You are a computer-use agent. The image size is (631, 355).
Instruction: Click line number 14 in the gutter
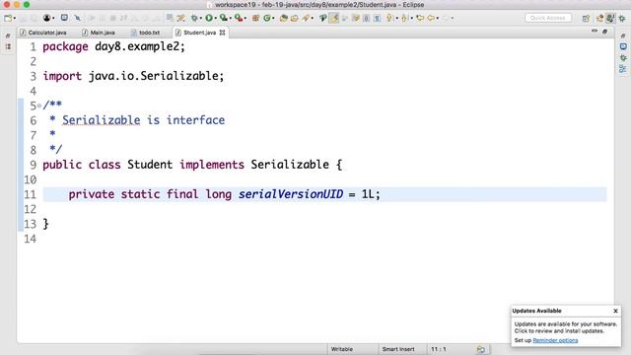31,239
